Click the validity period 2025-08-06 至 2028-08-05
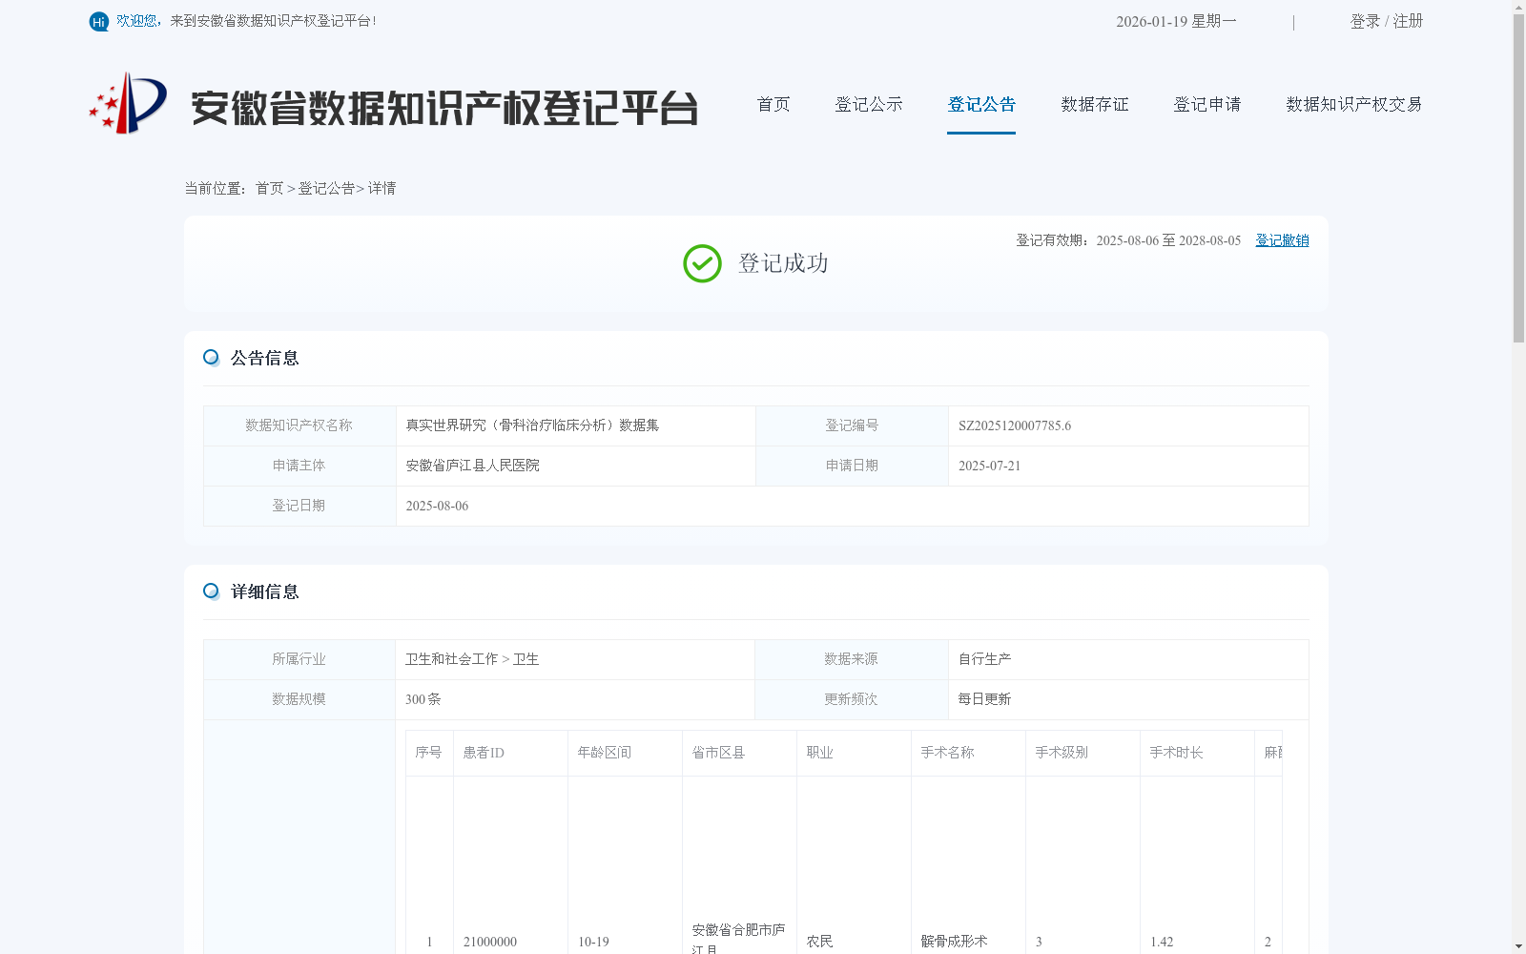 pyautogui.click(x=1168, y=240)
